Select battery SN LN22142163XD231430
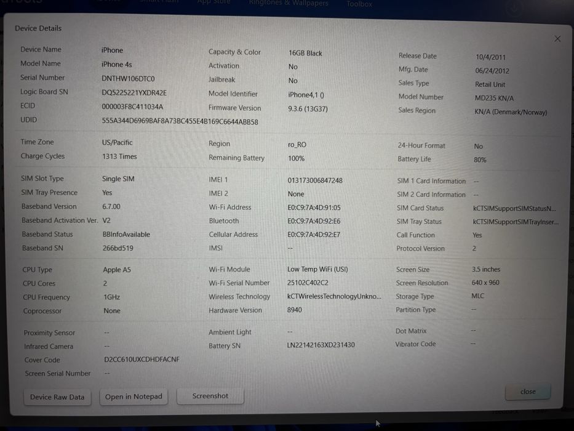This screenshot has width=574, height=431. coord(321,345)
